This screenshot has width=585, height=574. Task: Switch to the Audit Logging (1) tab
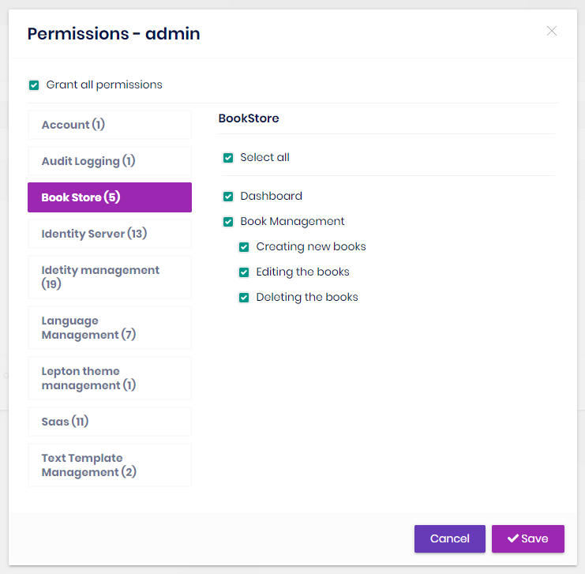point(110,161)
